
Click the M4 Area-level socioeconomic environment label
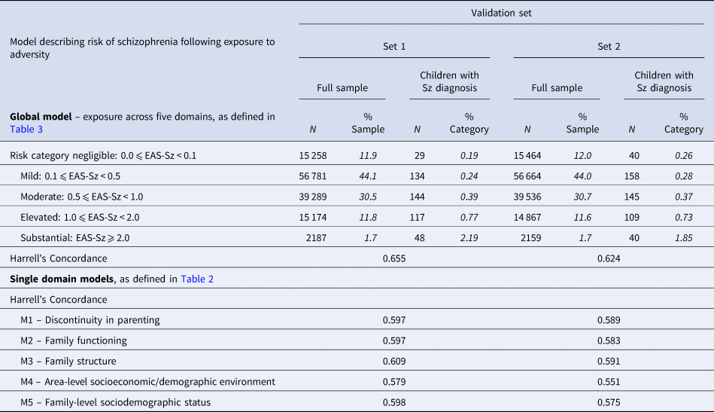[147, 382]
